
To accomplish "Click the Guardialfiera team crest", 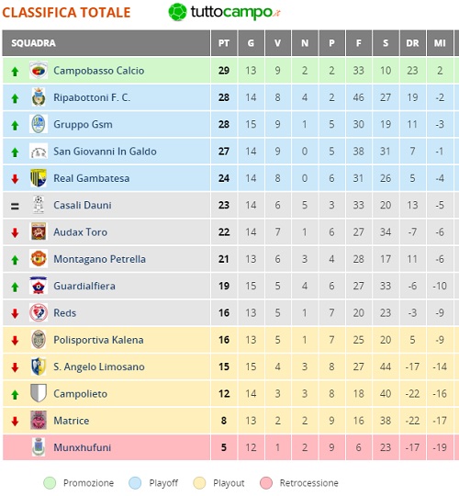I will pyautogui.click(x=39, y=286).
